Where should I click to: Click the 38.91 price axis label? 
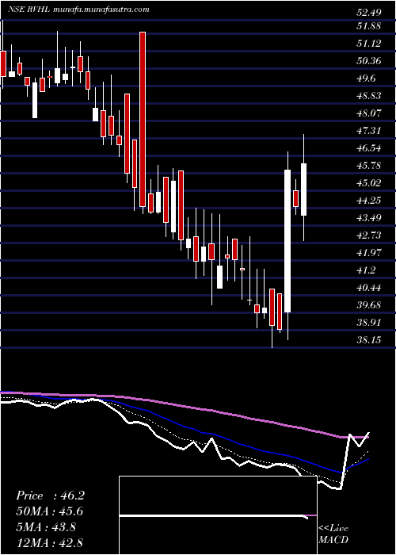click(x=369, y=323)
